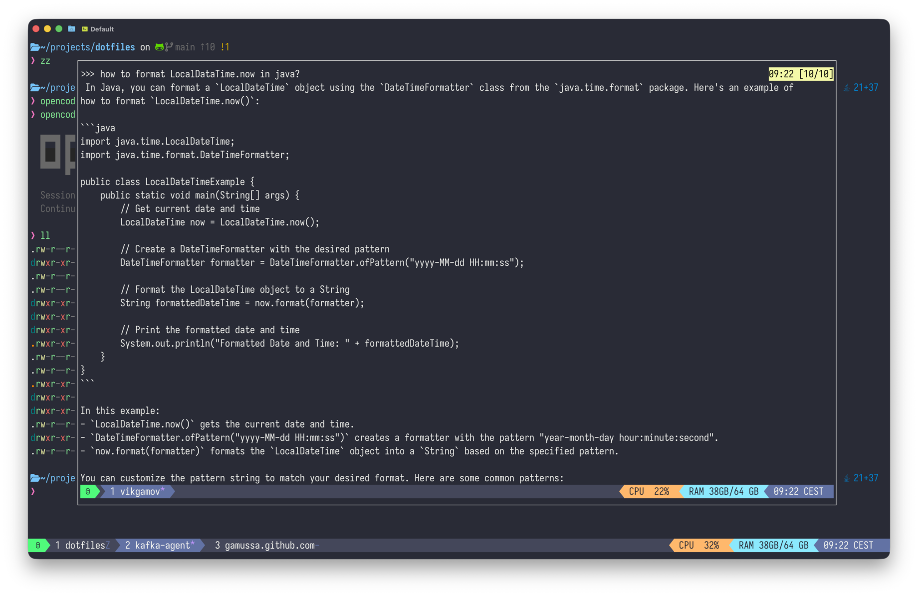Click the green session 0 badge in the popup status bar
This screenshot has width=918, height=596.
pyautogui.click(x=88, y=491)
